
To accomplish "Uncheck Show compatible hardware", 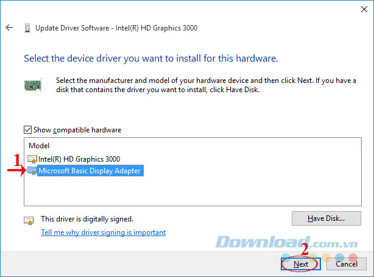I will [x=27, y=130].
